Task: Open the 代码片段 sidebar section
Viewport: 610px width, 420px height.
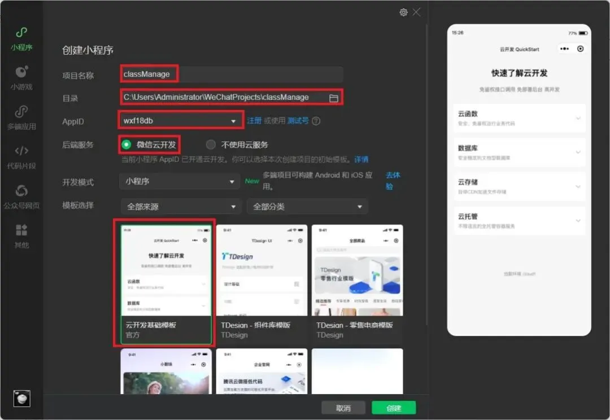Action: [21, 158]
